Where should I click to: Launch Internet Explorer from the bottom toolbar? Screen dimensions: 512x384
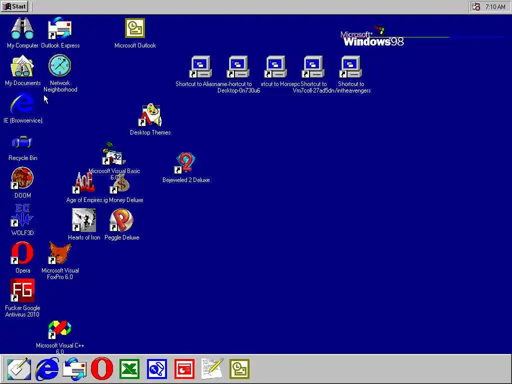pyautogui.click(x=47, y=369)
